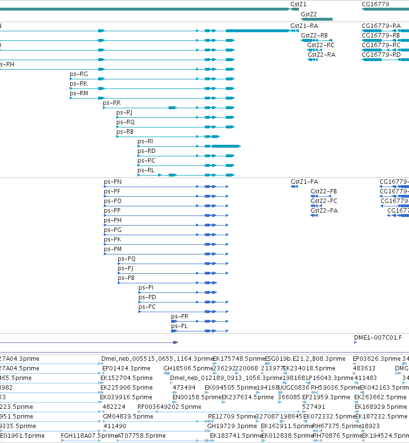Image resolution: width=409 pixels, height=443 pixels.
Task: Open protein label ps-PM
Action: point(112,249)
